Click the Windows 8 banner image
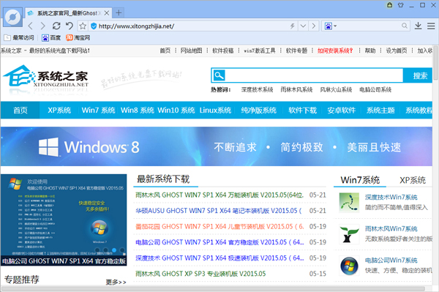Screen dimensions: 439x292 coord(217,146)
